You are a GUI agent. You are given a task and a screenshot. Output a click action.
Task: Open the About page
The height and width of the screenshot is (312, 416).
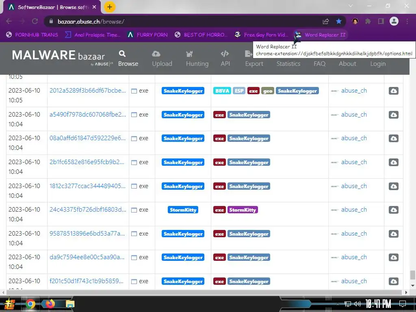coord(347,64)
